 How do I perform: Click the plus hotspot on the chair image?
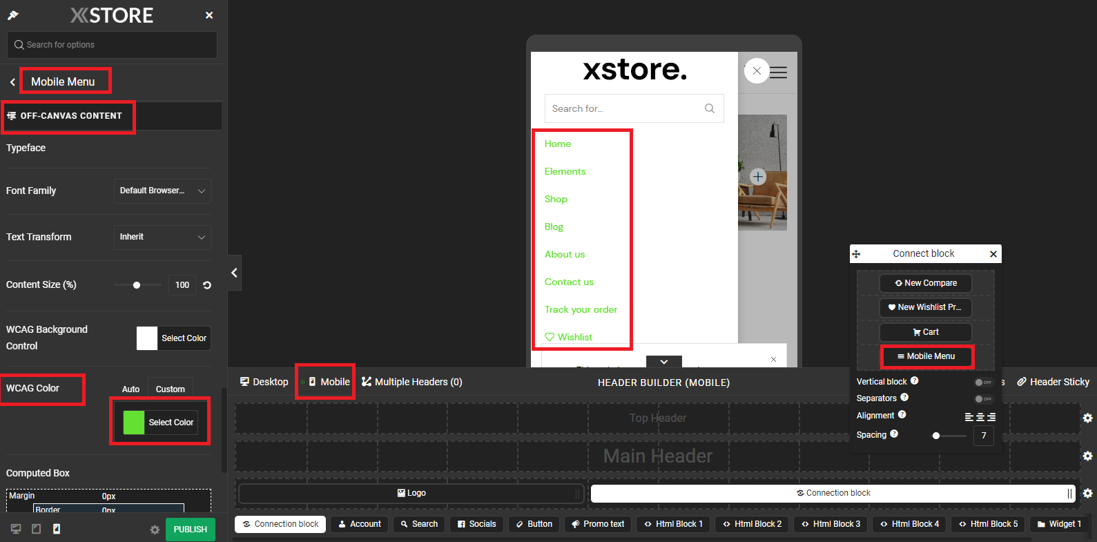click(758, 177)
